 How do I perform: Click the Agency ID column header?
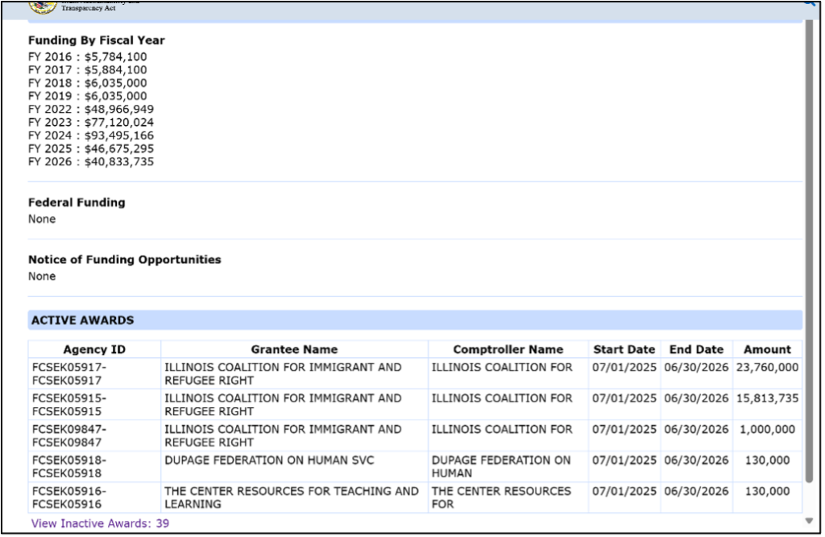point(94,350)
